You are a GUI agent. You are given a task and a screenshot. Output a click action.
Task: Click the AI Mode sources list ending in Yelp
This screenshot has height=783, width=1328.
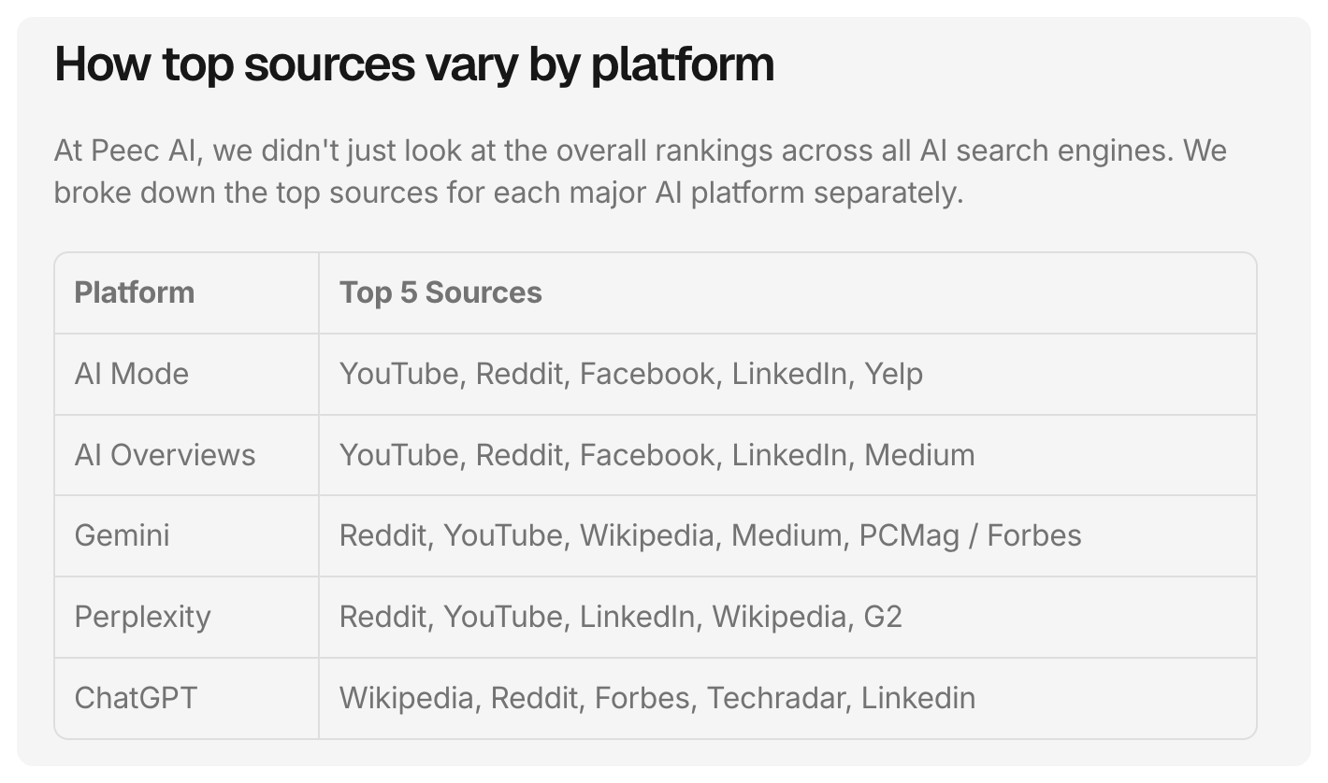coord(630,374)
